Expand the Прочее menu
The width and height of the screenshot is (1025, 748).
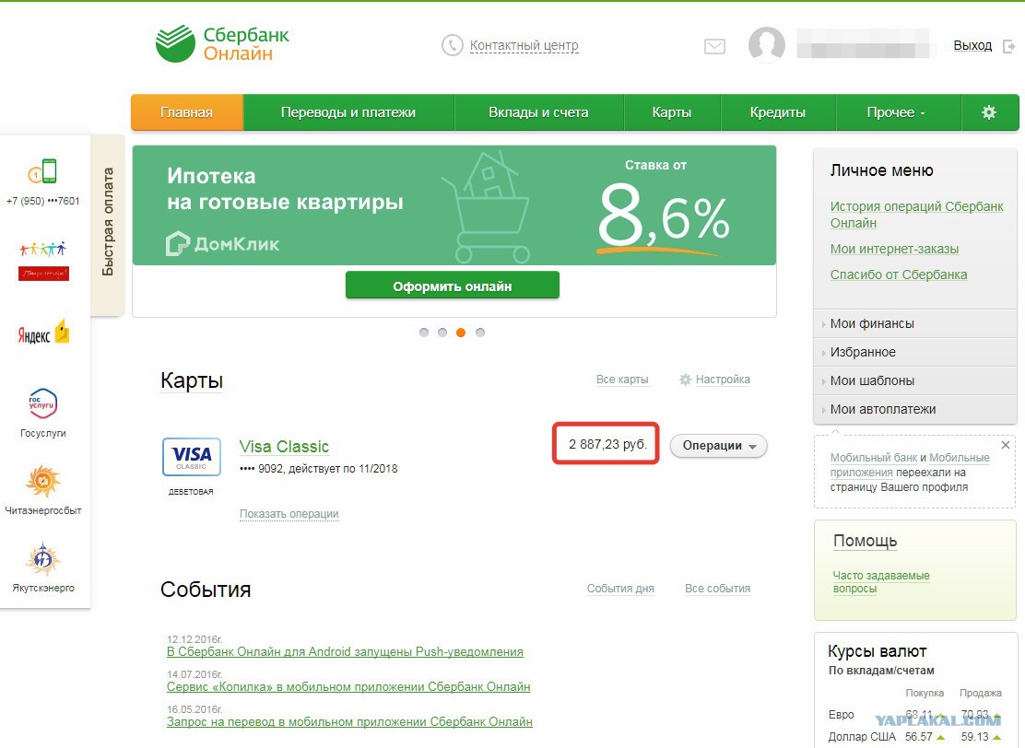tap(898, 112)
